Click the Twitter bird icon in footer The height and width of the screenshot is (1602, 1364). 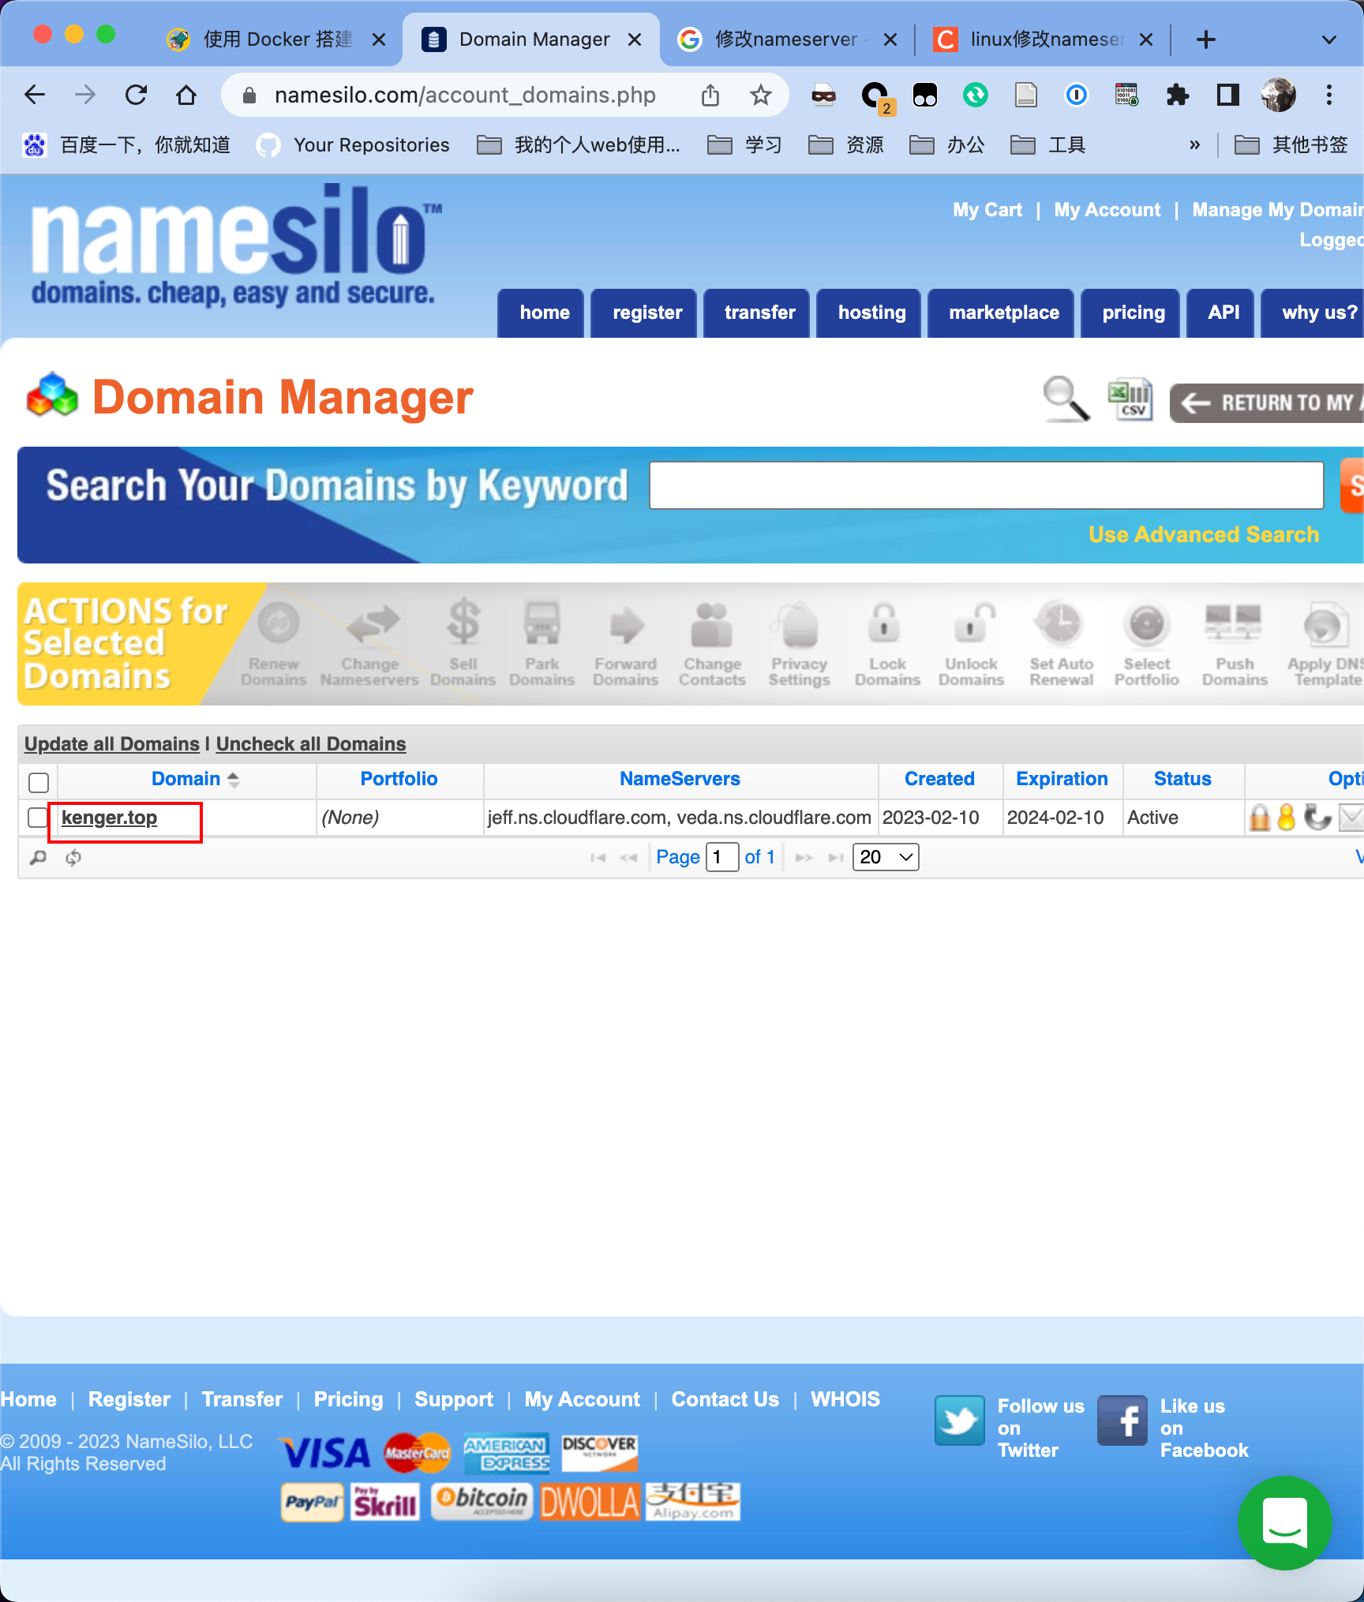[x=960, y=1420]
